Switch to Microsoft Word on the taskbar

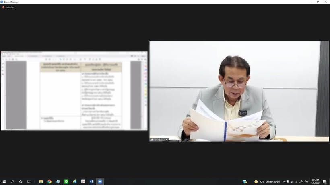[x=92, y=181]
